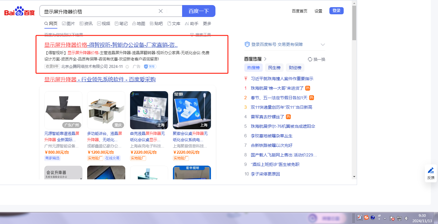Image resolution: width=438 pixels, height=224 pixels.
Task: Click the 在线交易 tag
Action: tap(112, 158)
